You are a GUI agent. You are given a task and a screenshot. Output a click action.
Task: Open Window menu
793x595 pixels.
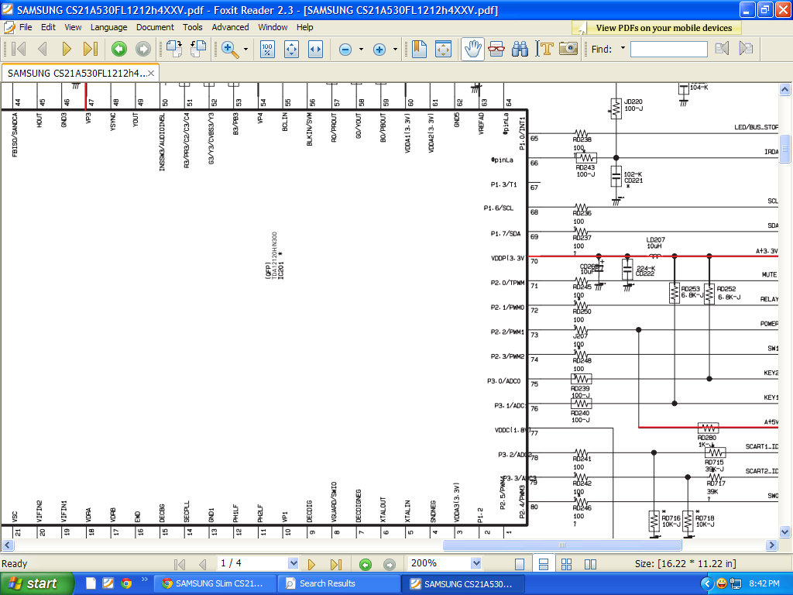[x=273, y=27]
